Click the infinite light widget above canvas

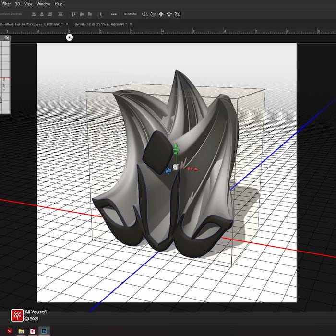(70, 37)
